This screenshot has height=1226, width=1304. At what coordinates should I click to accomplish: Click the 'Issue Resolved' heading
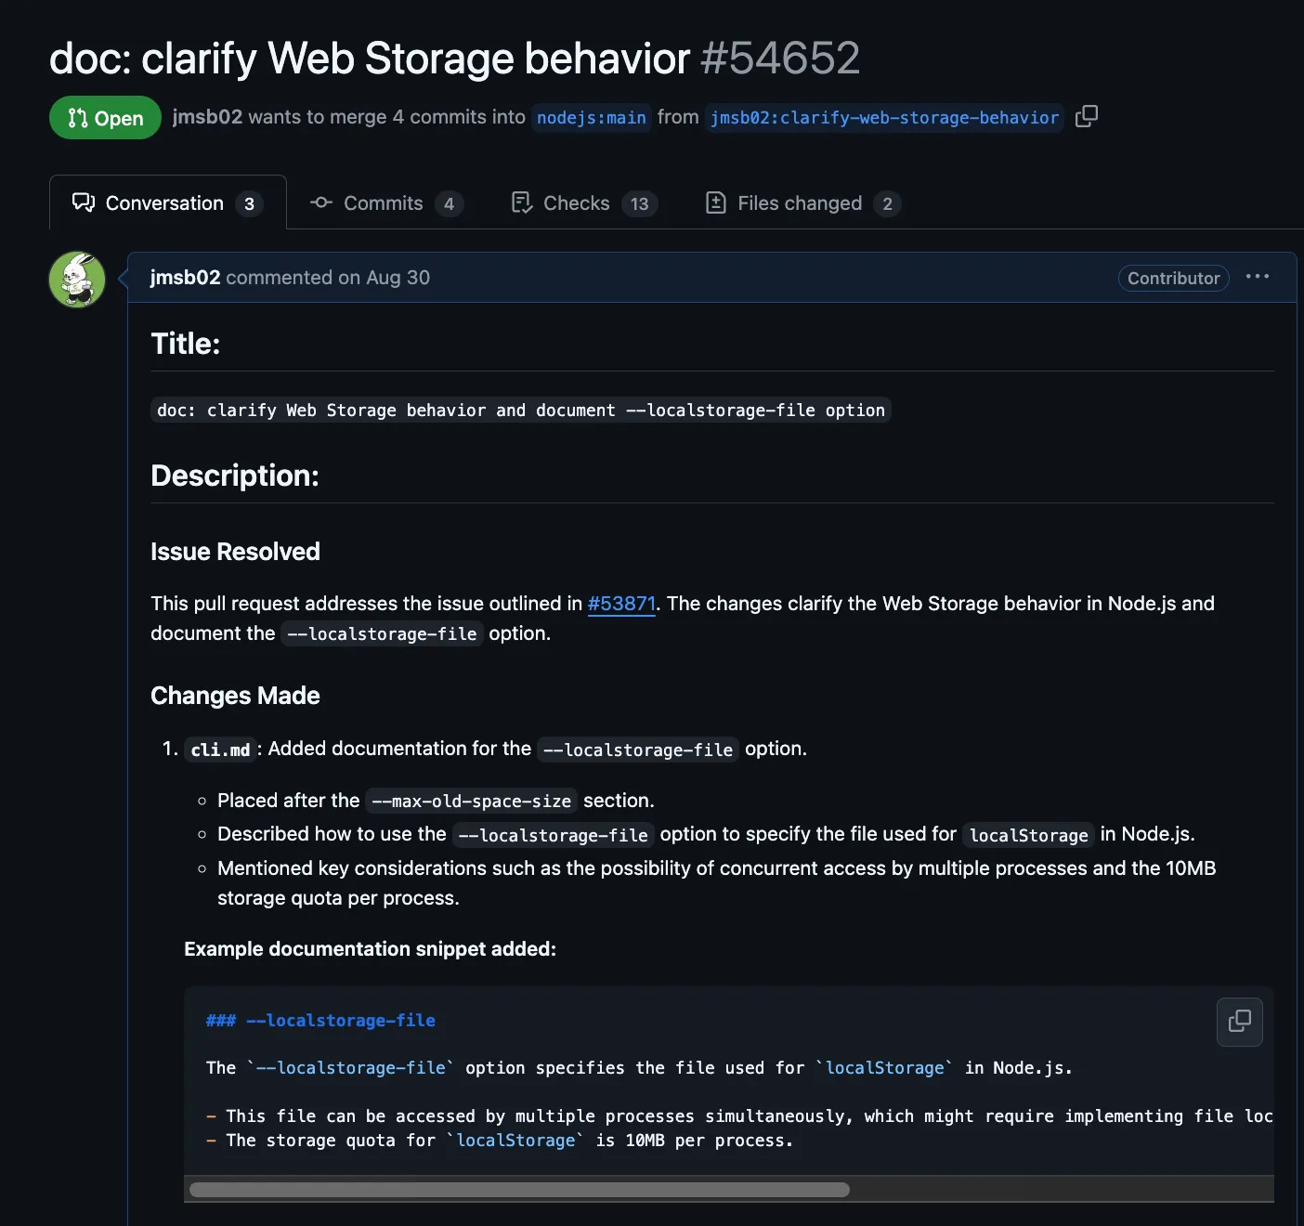tap(235, 552)
